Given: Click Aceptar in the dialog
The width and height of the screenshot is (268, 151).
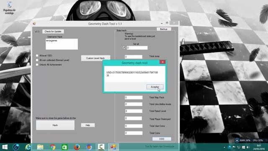Looking at the screenshot, I should click(x=155, y=87).
